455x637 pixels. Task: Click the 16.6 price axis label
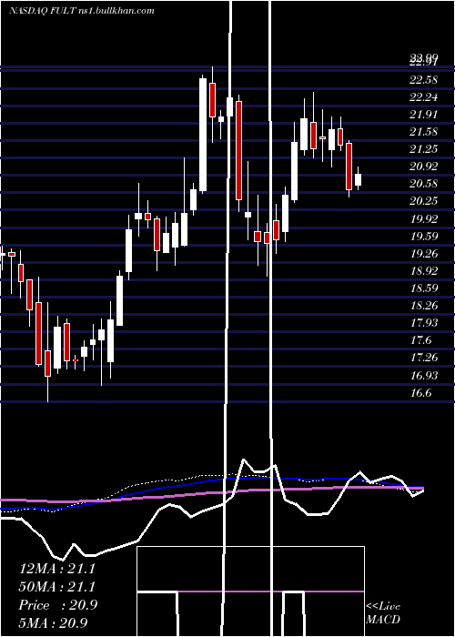tap(420, 393)
